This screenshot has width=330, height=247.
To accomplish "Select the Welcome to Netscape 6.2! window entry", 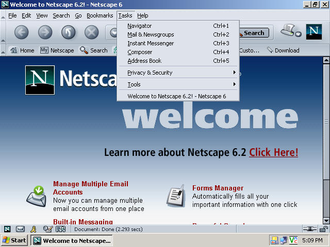I will [x=178, y=96].
